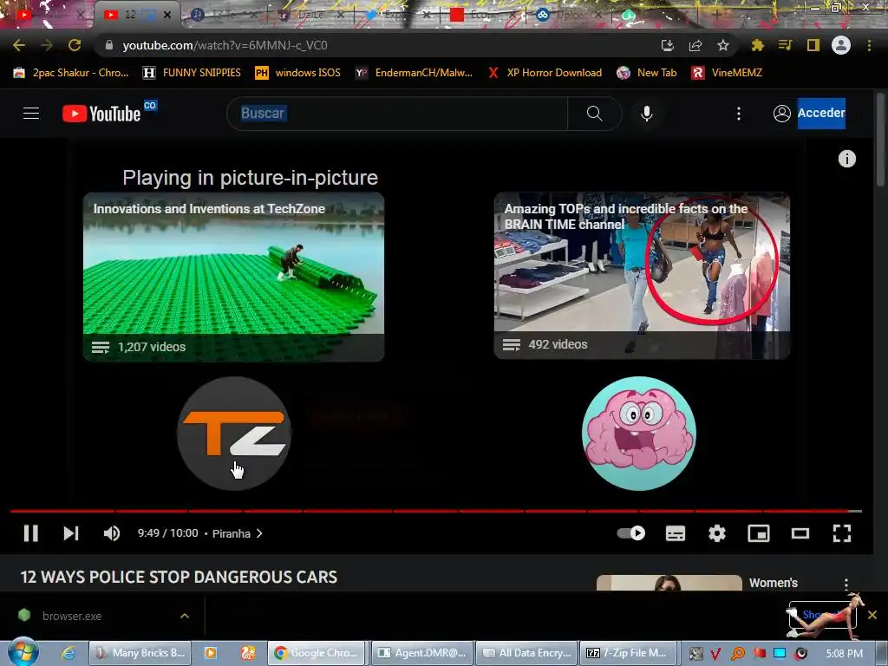Switch to All Data Encry... taskbar window
This screenshot has width=888, height=666.
(x=526, y=653)
